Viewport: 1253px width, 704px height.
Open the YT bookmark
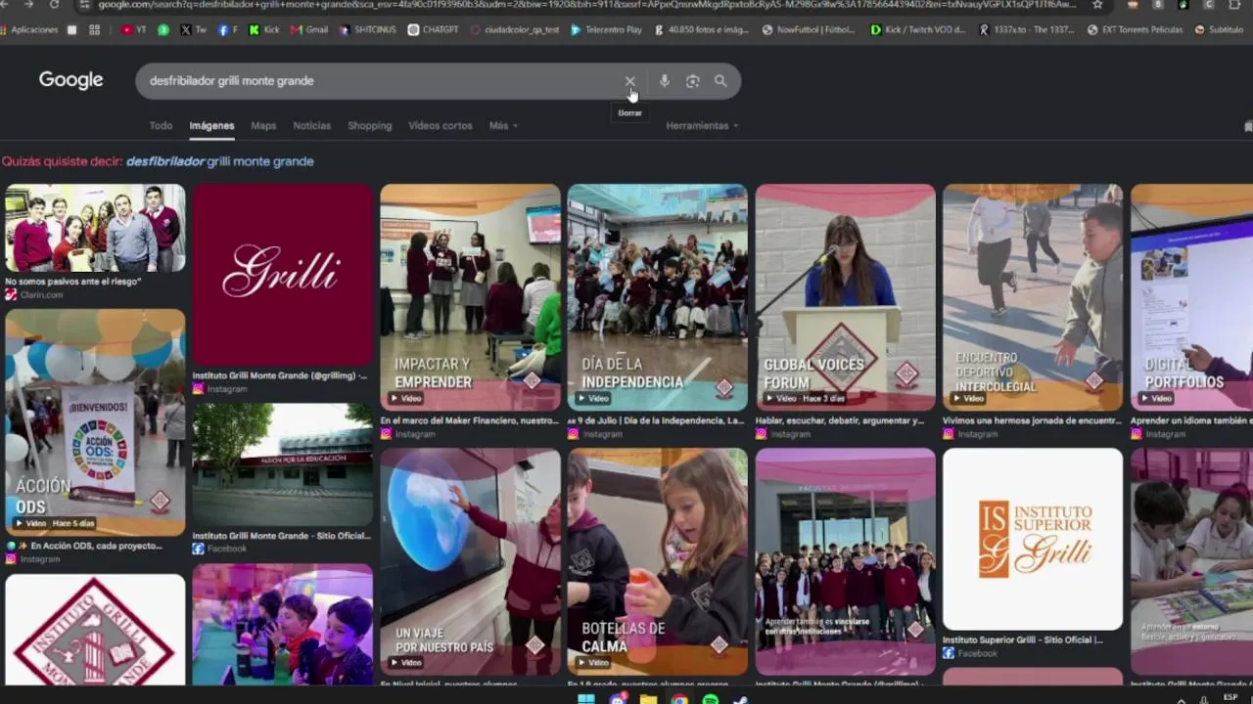(x=134, y=30)
